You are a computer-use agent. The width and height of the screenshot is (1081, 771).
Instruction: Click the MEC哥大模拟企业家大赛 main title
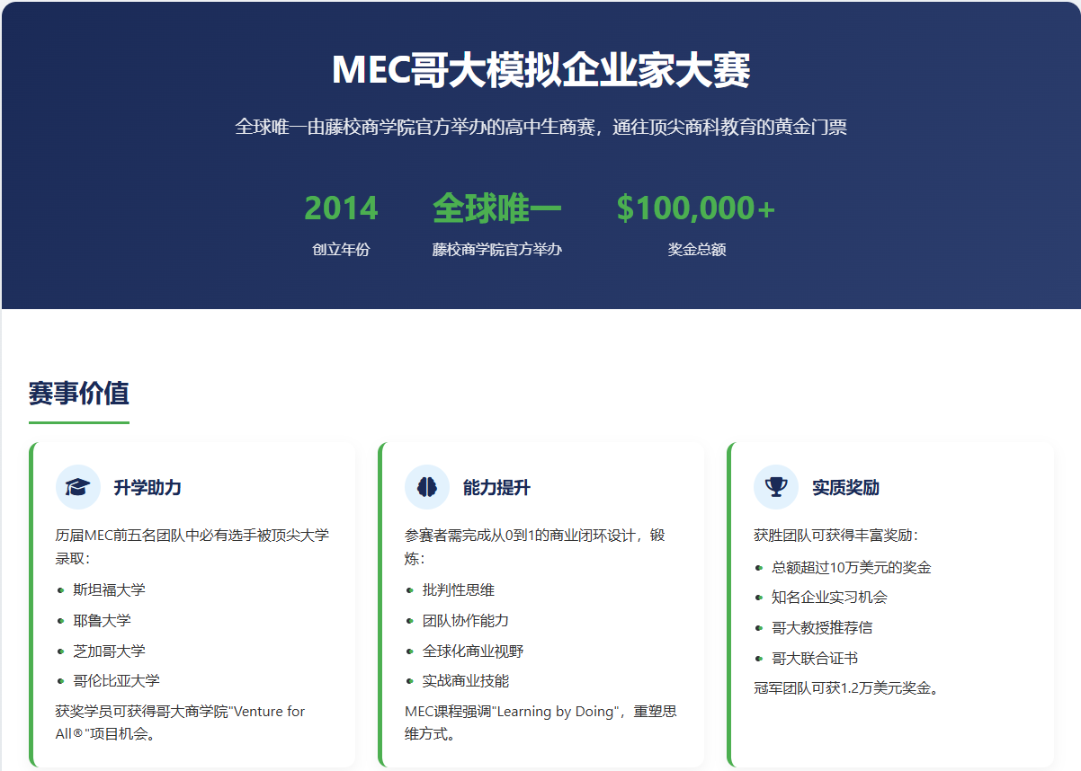(x=540, y=70)
